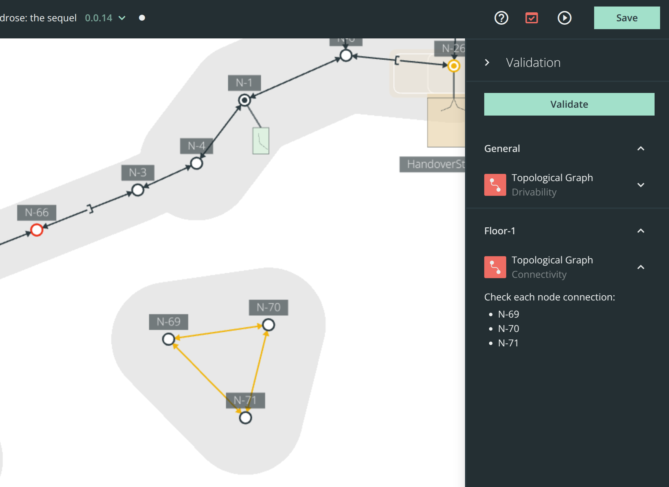Screen dimensions: 669x487
Task: Collapse the Floor-1 section
Action: [x=640, y=231]
